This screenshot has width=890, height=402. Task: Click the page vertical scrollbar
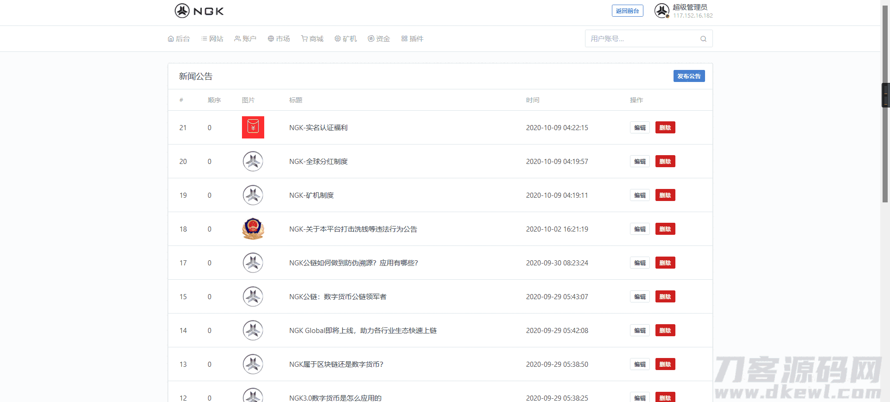pos(885,139)
